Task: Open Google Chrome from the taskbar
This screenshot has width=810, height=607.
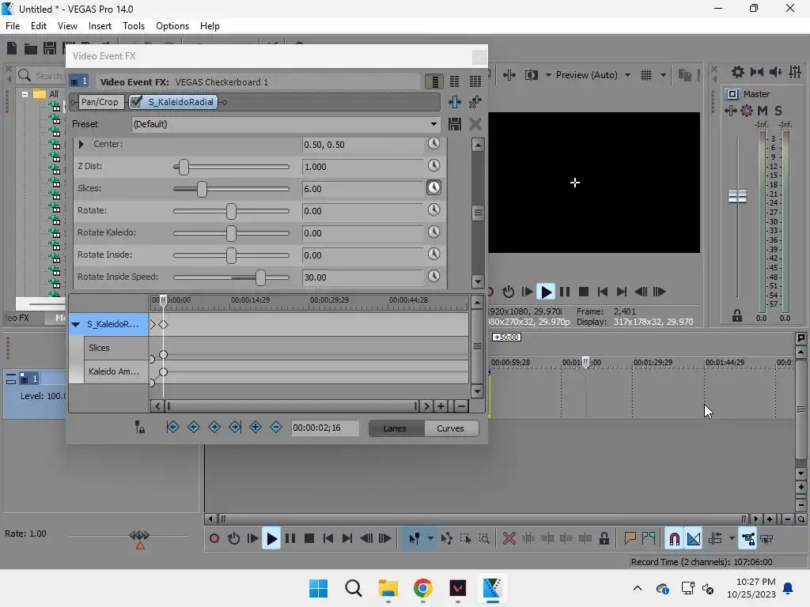Action: pyautogui.click(x=422, y=588)
